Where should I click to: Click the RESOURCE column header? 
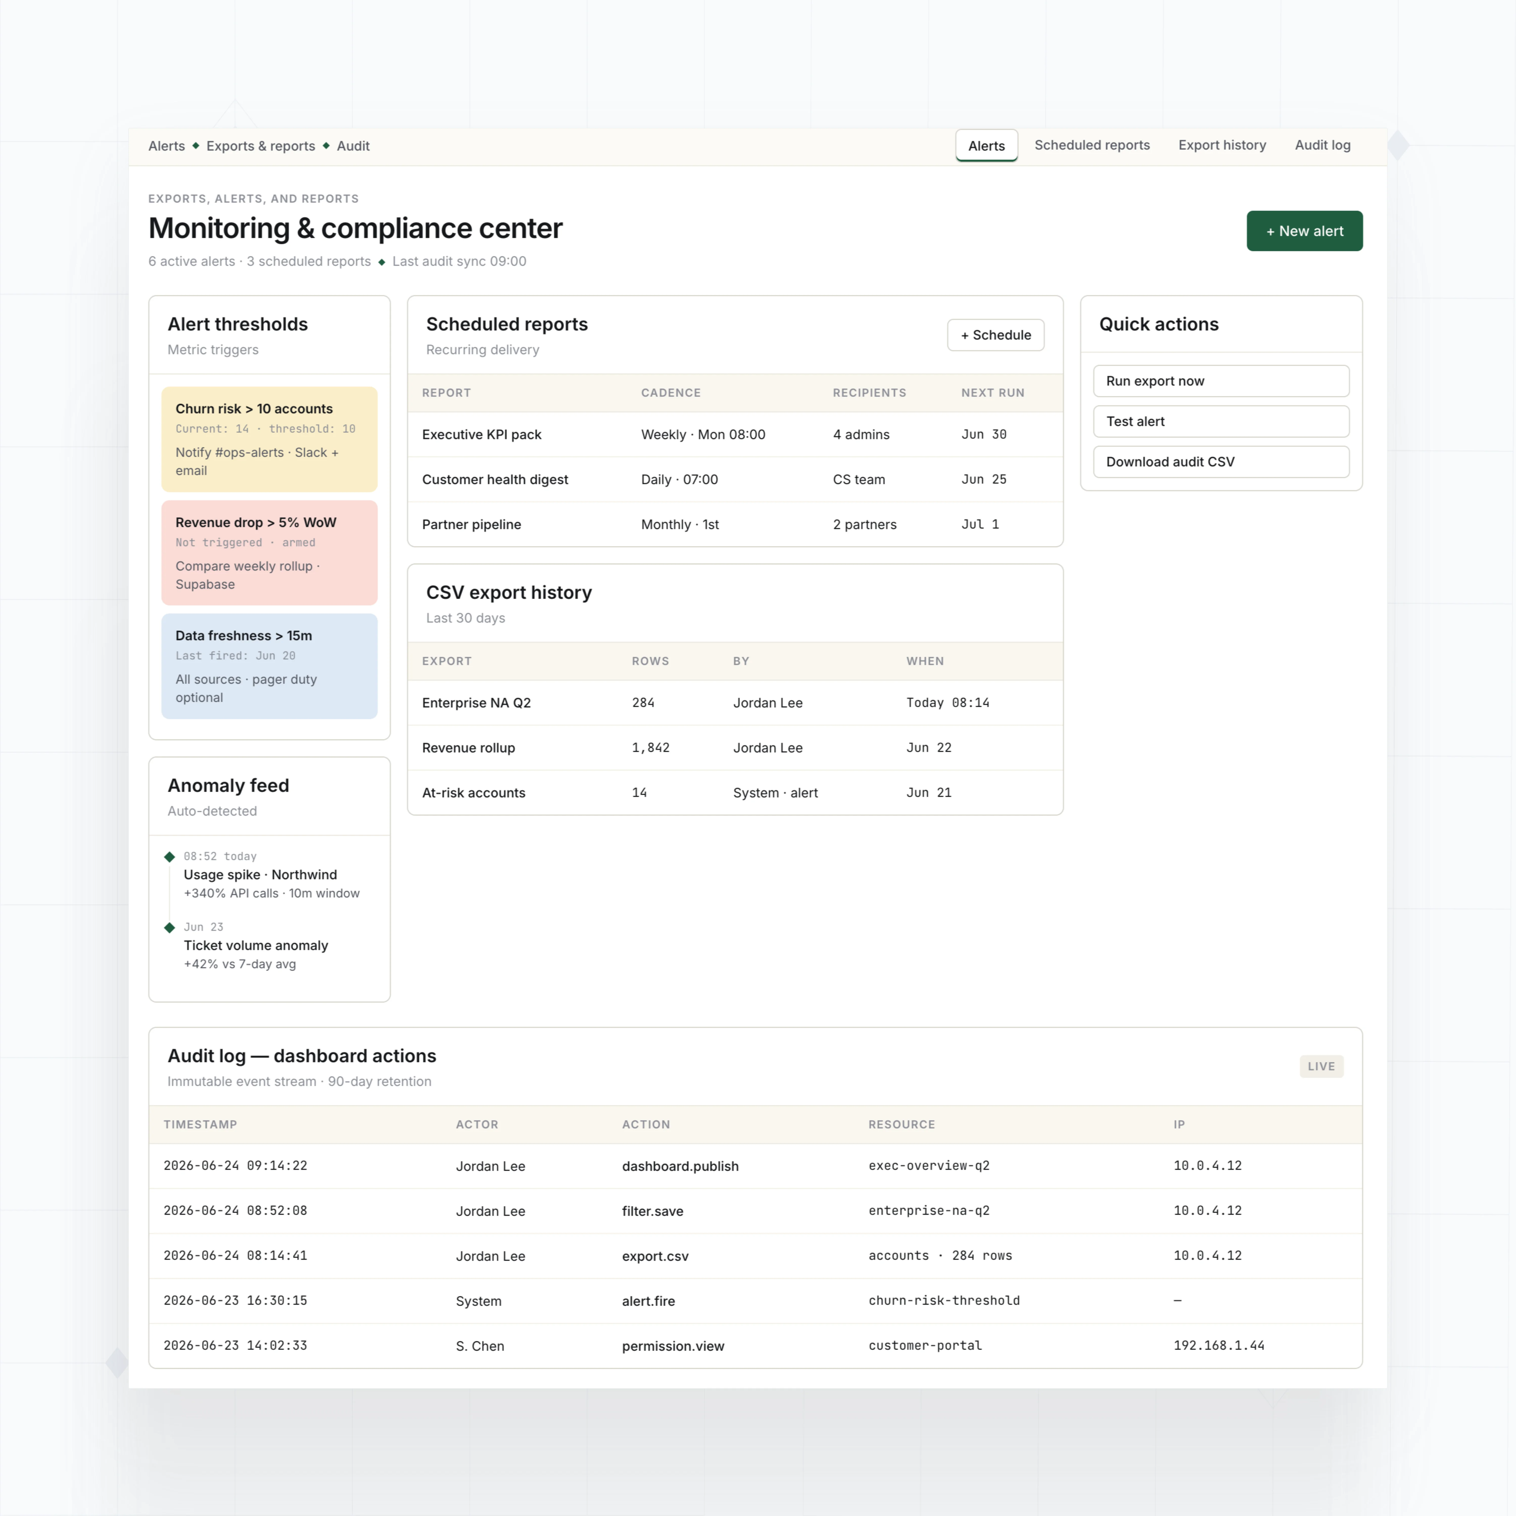(x=902, y=1124)
